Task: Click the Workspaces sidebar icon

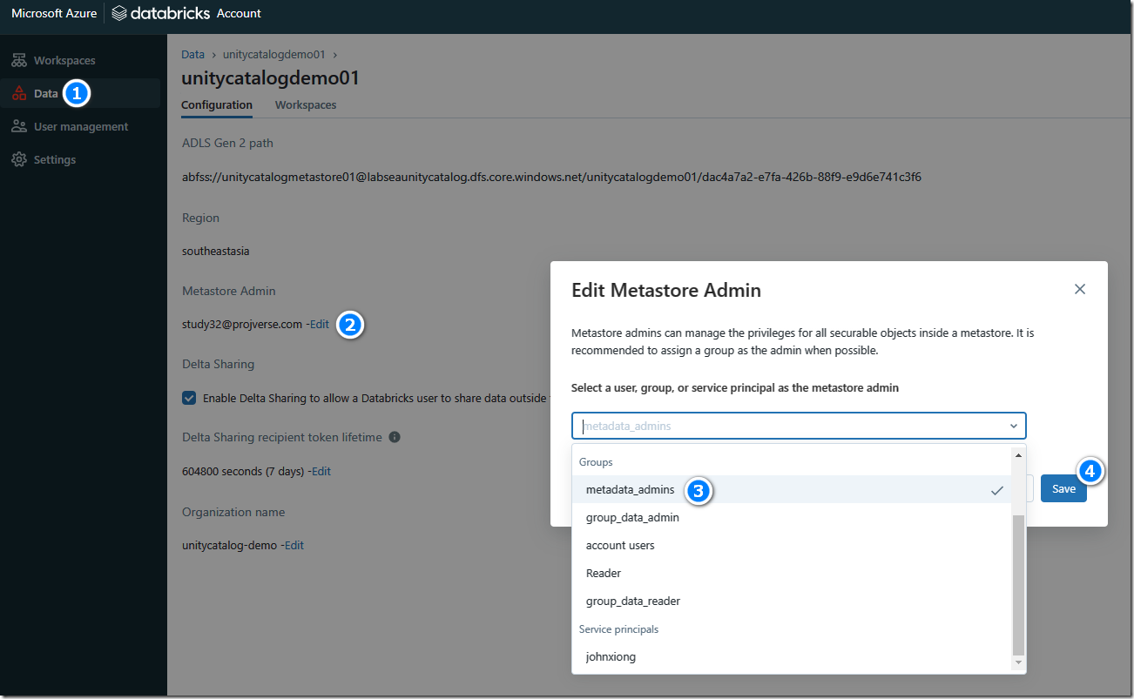Action: (x=19, y=61)
